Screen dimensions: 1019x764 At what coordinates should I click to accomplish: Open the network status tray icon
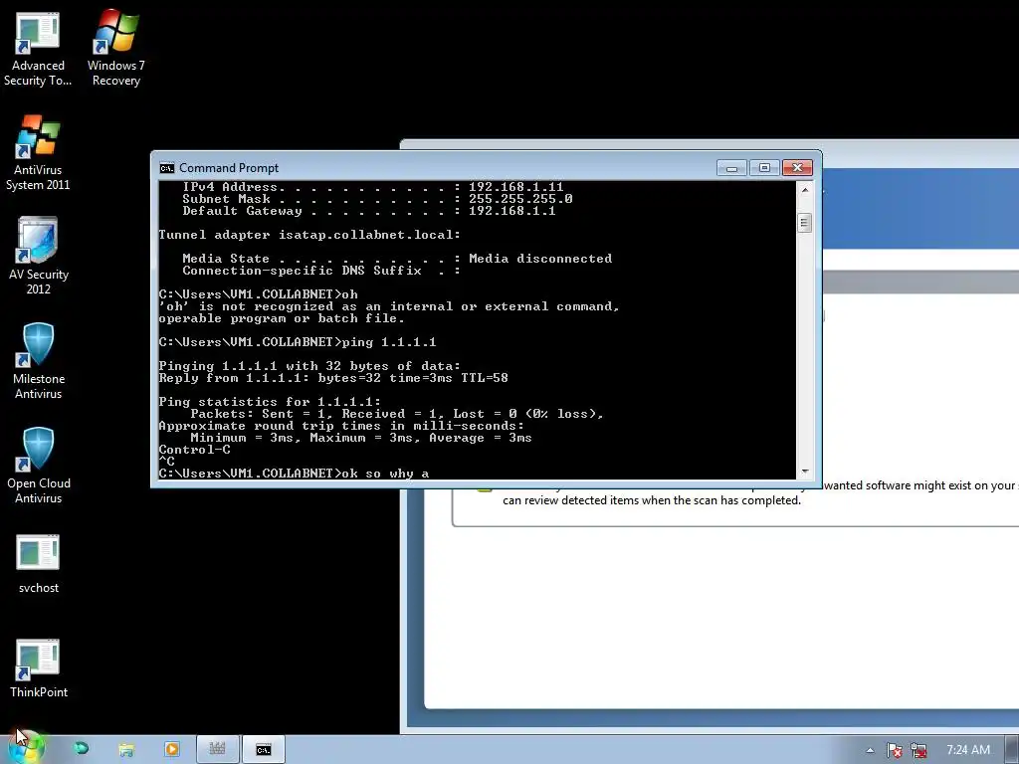pos(918,750)
